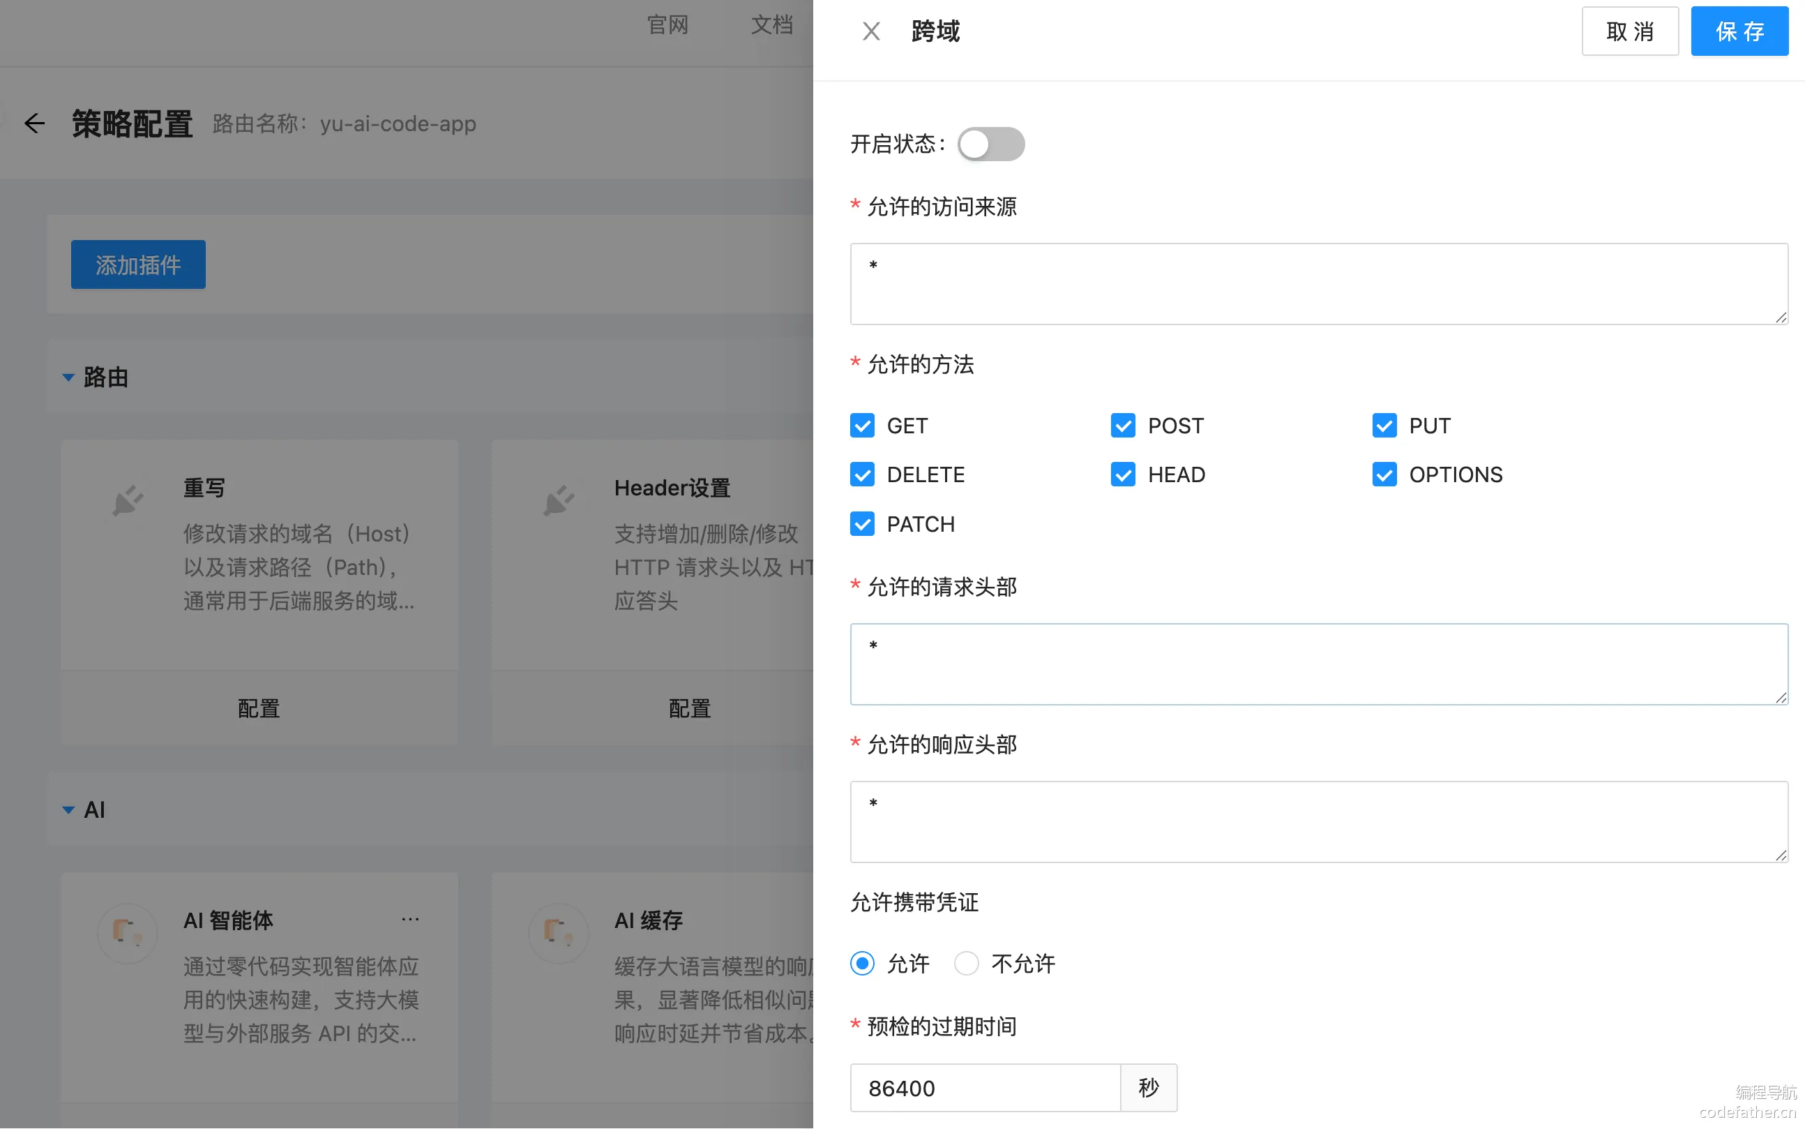The width and height of the screenshot is (1805, 1129).
Task: Click the Header设置 card title
Action: 672,488
